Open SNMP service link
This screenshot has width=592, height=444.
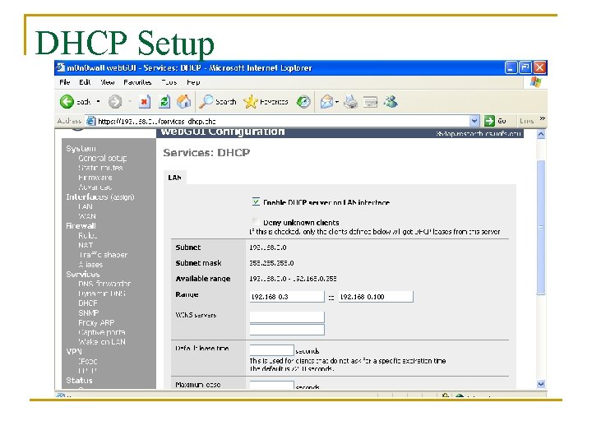(88, 313)
